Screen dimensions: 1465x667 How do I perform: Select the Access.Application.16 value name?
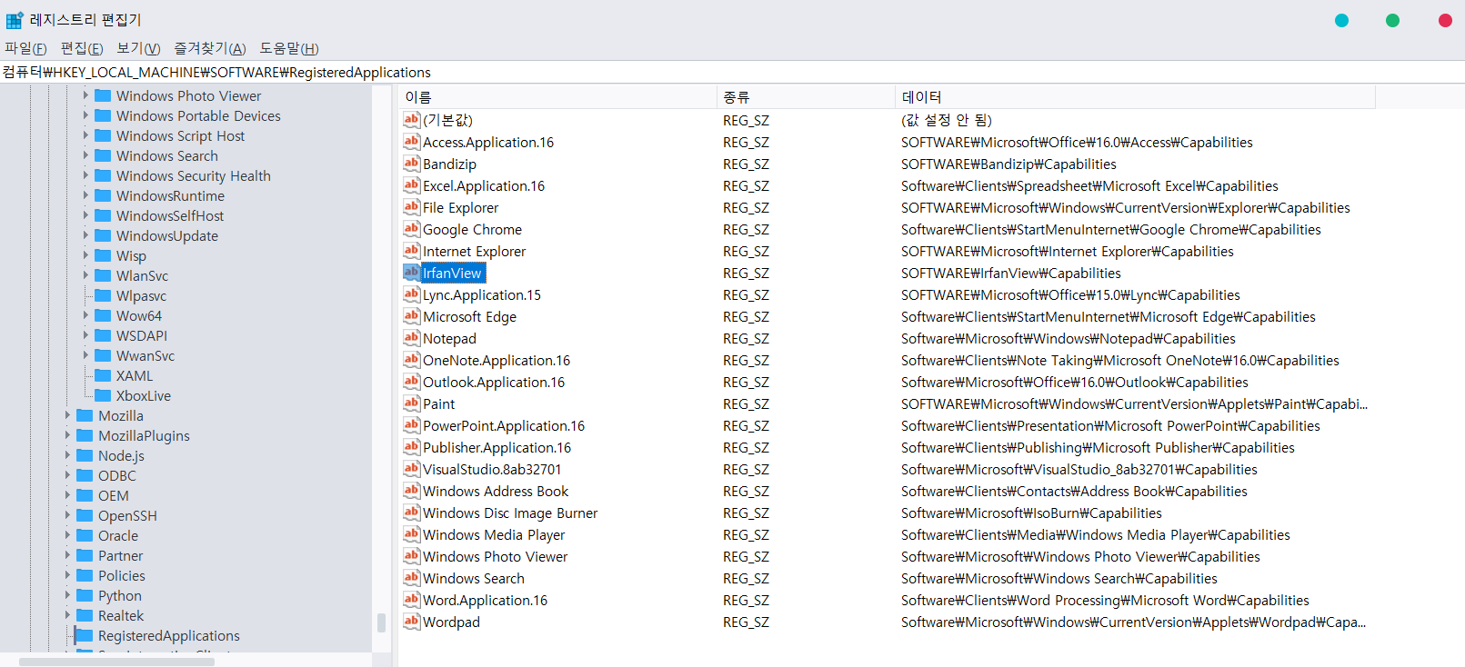click(x=488, y=142)
